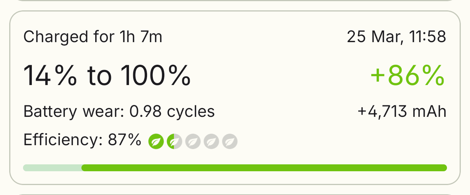The width and height of the screenshot is (470, 195).
Task: Click the light green start of the charge bar
Action: [52, 168]
